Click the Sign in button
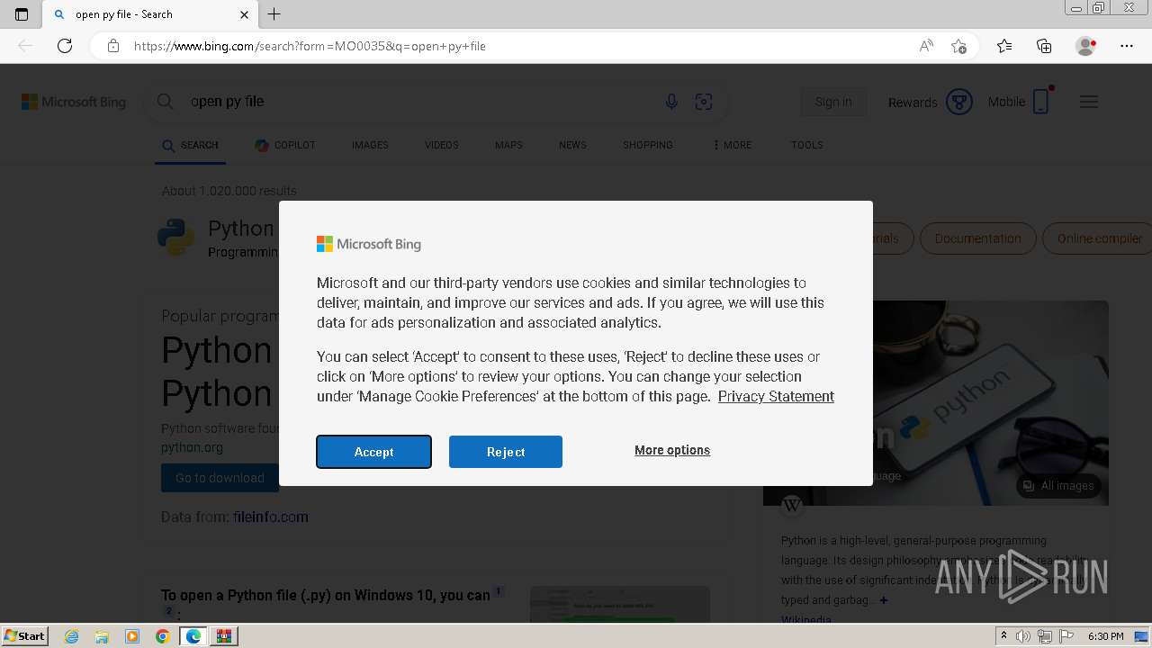The width and height of the screenshot is (1152, 648). tap(833, 102)
